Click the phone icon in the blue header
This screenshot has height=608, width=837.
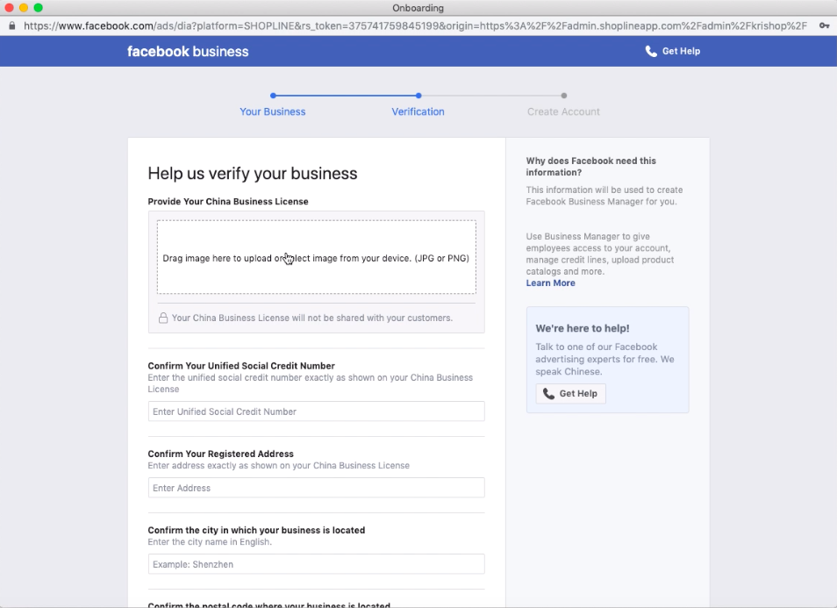(x=651, y=51)
